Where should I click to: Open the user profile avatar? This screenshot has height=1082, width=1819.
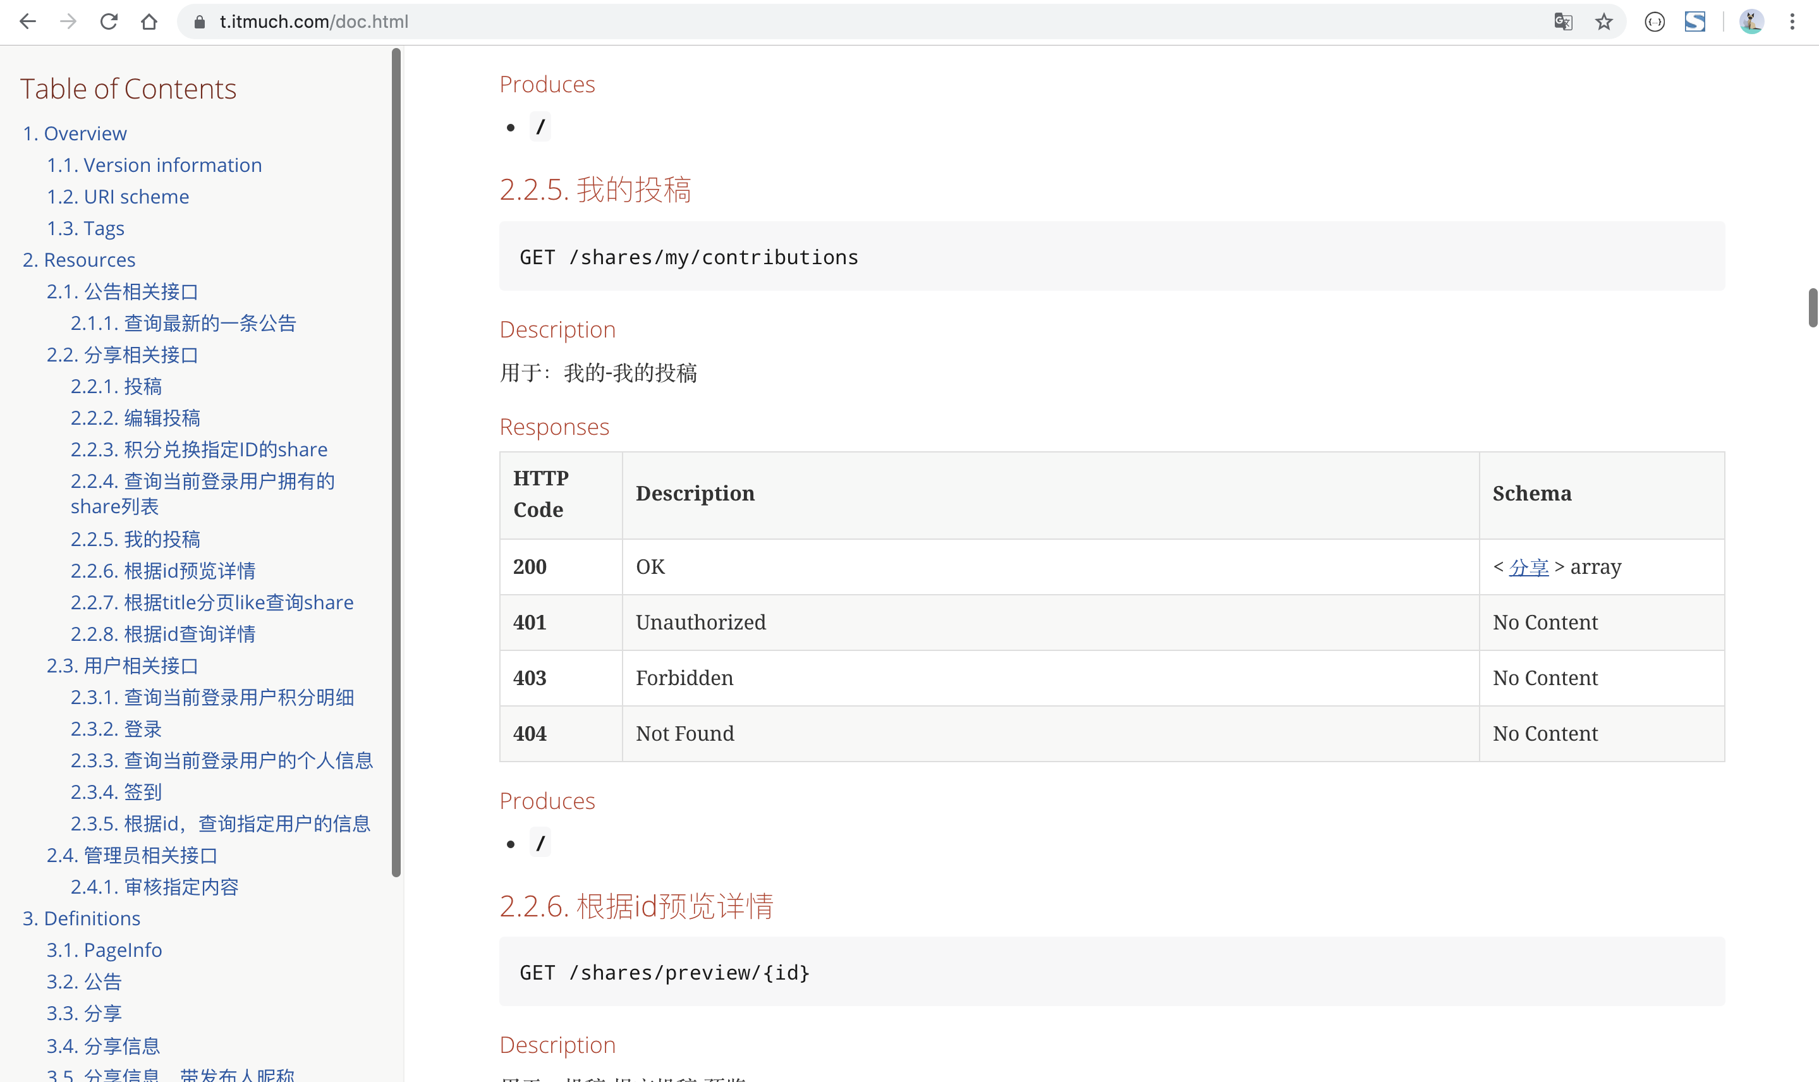[1751, 22]
